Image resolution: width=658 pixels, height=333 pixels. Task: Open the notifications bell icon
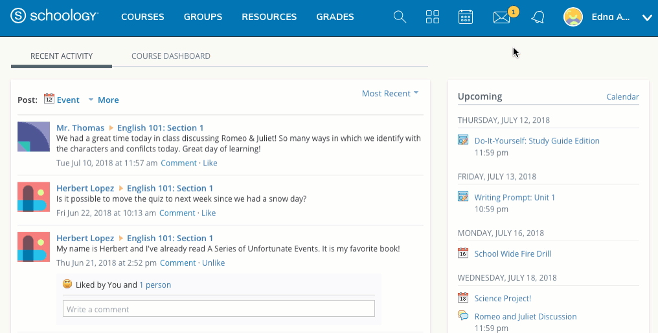click(x=538, y=17)
